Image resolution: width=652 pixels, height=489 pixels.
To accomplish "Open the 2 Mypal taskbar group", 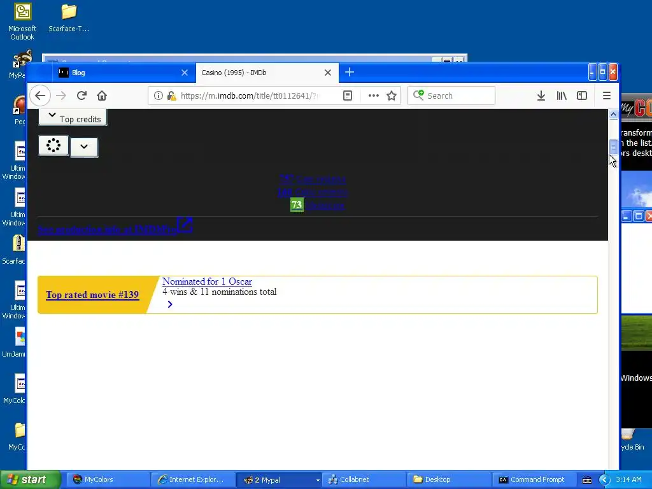I will (279, 480).
